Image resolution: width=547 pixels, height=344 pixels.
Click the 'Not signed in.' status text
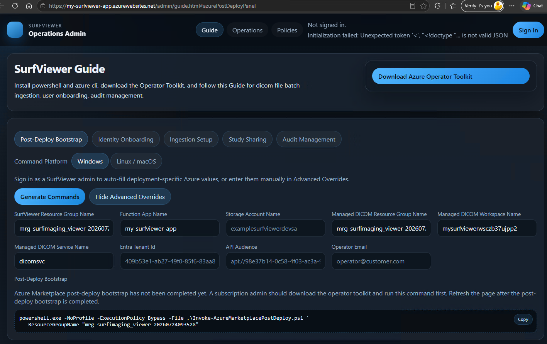(327, 25)
